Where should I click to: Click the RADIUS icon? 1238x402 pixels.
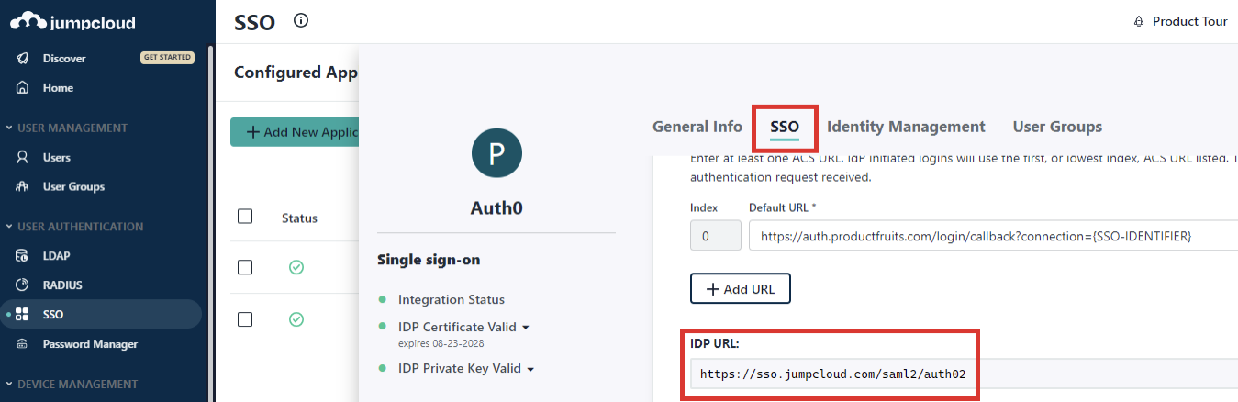[23, 285]
